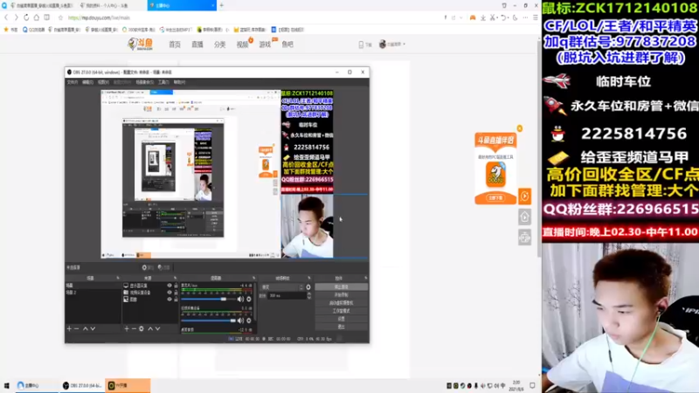
Task: Move the selected scene down in the list
Action: 93,328
